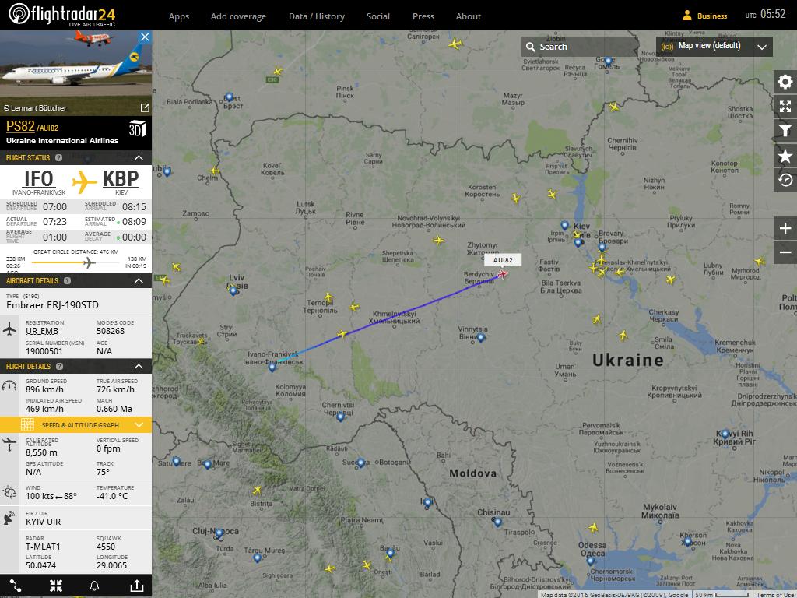Open registration UR-EMB link
This screenshot has width=797, height=598.
42,331
